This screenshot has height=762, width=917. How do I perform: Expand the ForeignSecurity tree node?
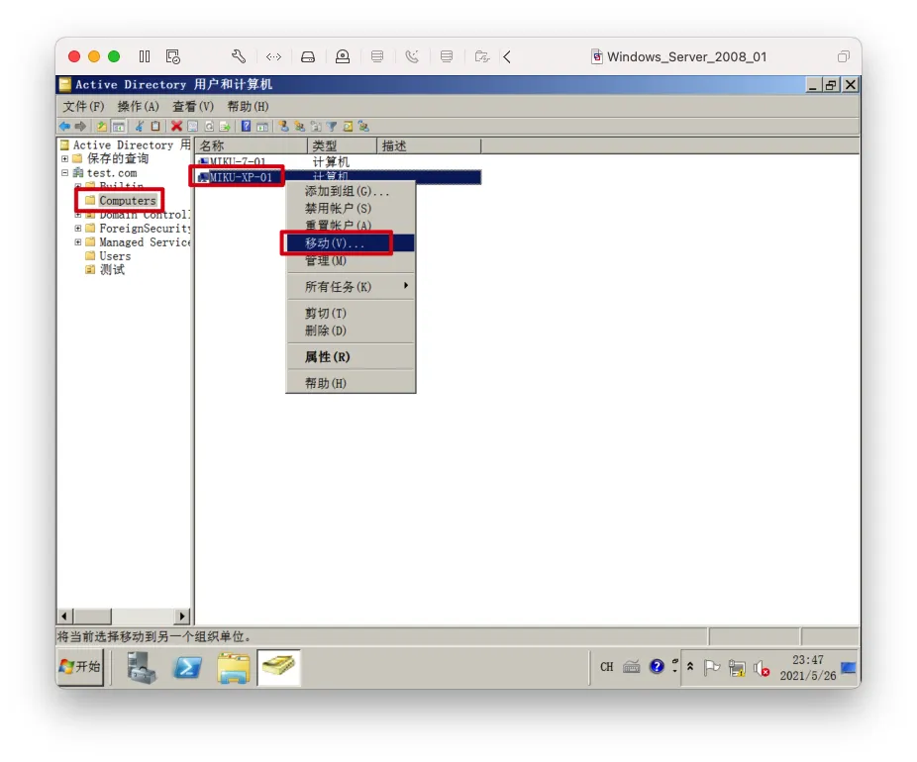coord(78,228)
